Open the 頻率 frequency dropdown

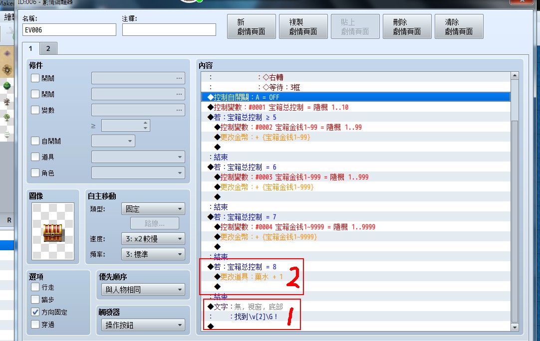(x=153, y=254)
